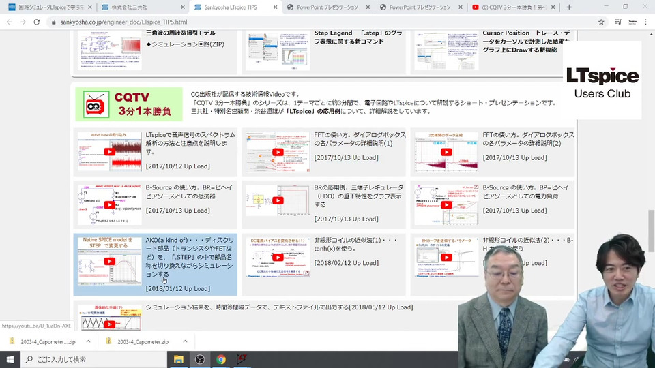Image resolution: width=655 pixels, height=368 pixels.
Task: Play FFTの使い方 詳細説明(1) video
Action: coord(278,152)
